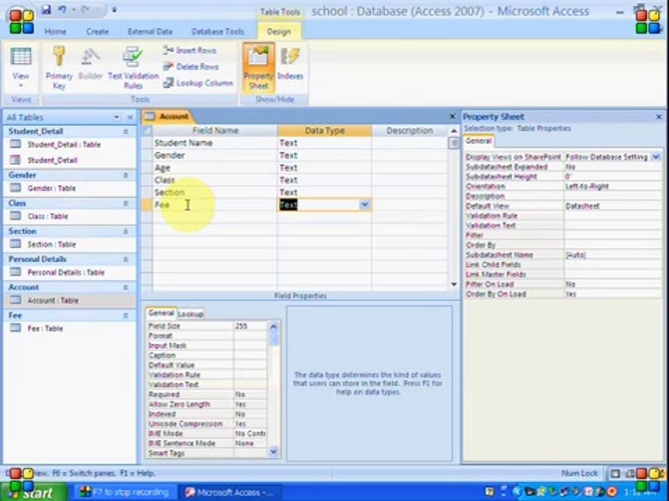The image size is (669, 501).
Task: Open All Tables navigation dropdown
Action: click(116, 117)
